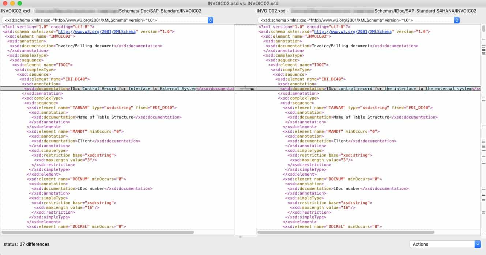Select left pane line 'IDoc Control Record for Interface'
Viewport: 486px width, 255px height.
pos(129,89)
